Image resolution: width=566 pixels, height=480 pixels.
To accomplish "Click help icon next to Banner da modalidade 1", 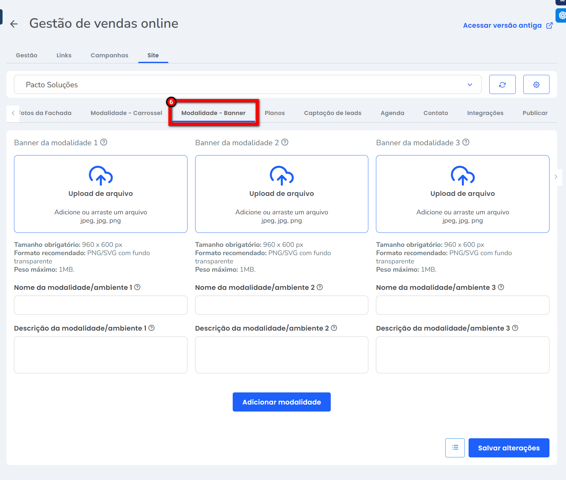I will click(x=104, y=142).
